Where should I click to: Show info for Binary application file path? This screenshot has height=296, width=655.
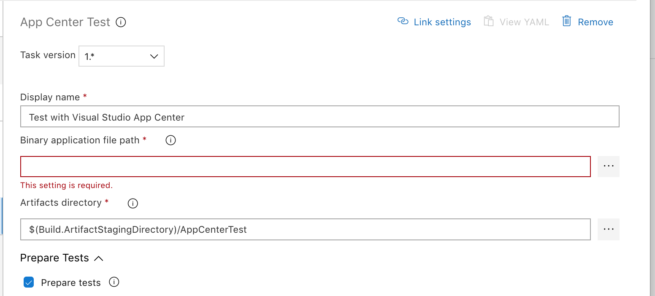coord(171,140)
